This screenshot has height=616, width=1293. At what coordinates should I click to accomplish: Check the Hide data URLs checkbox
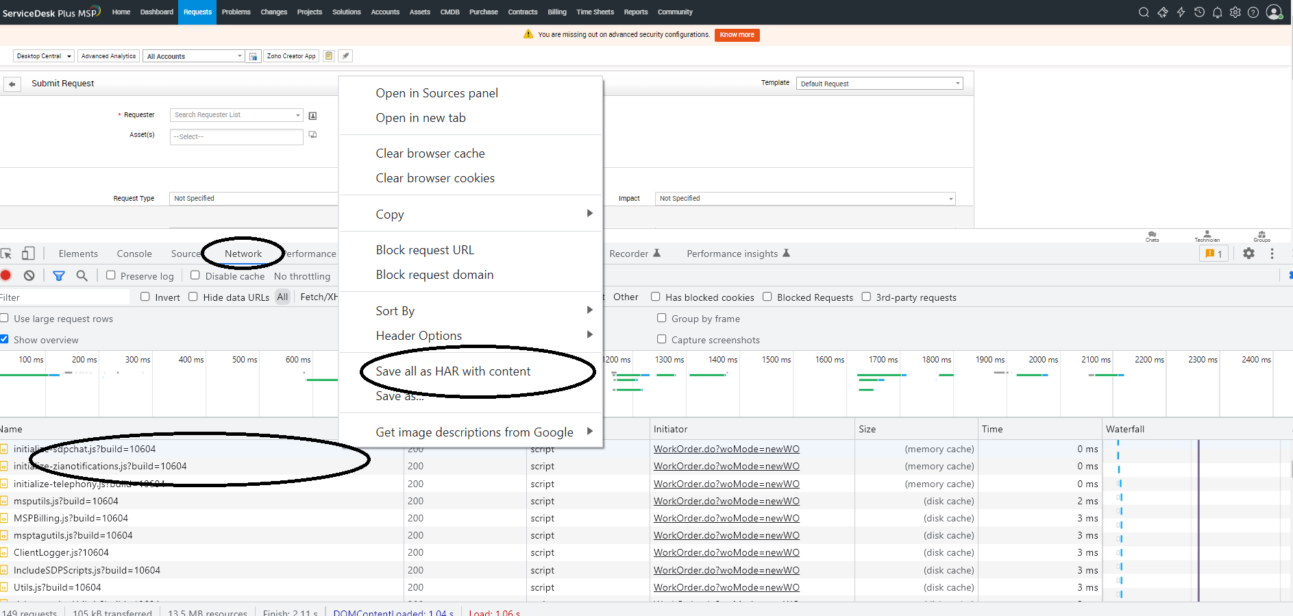[193, 297]
